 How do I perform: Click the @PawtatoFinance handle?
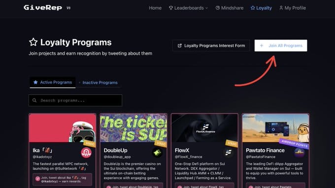[261, 157]
